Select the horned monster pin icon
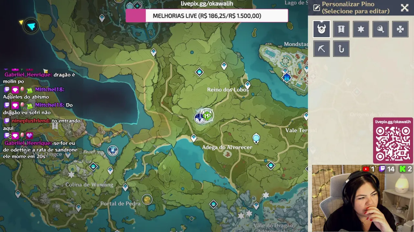The height and width of the screenshot is (232, 414). (321, 29)
